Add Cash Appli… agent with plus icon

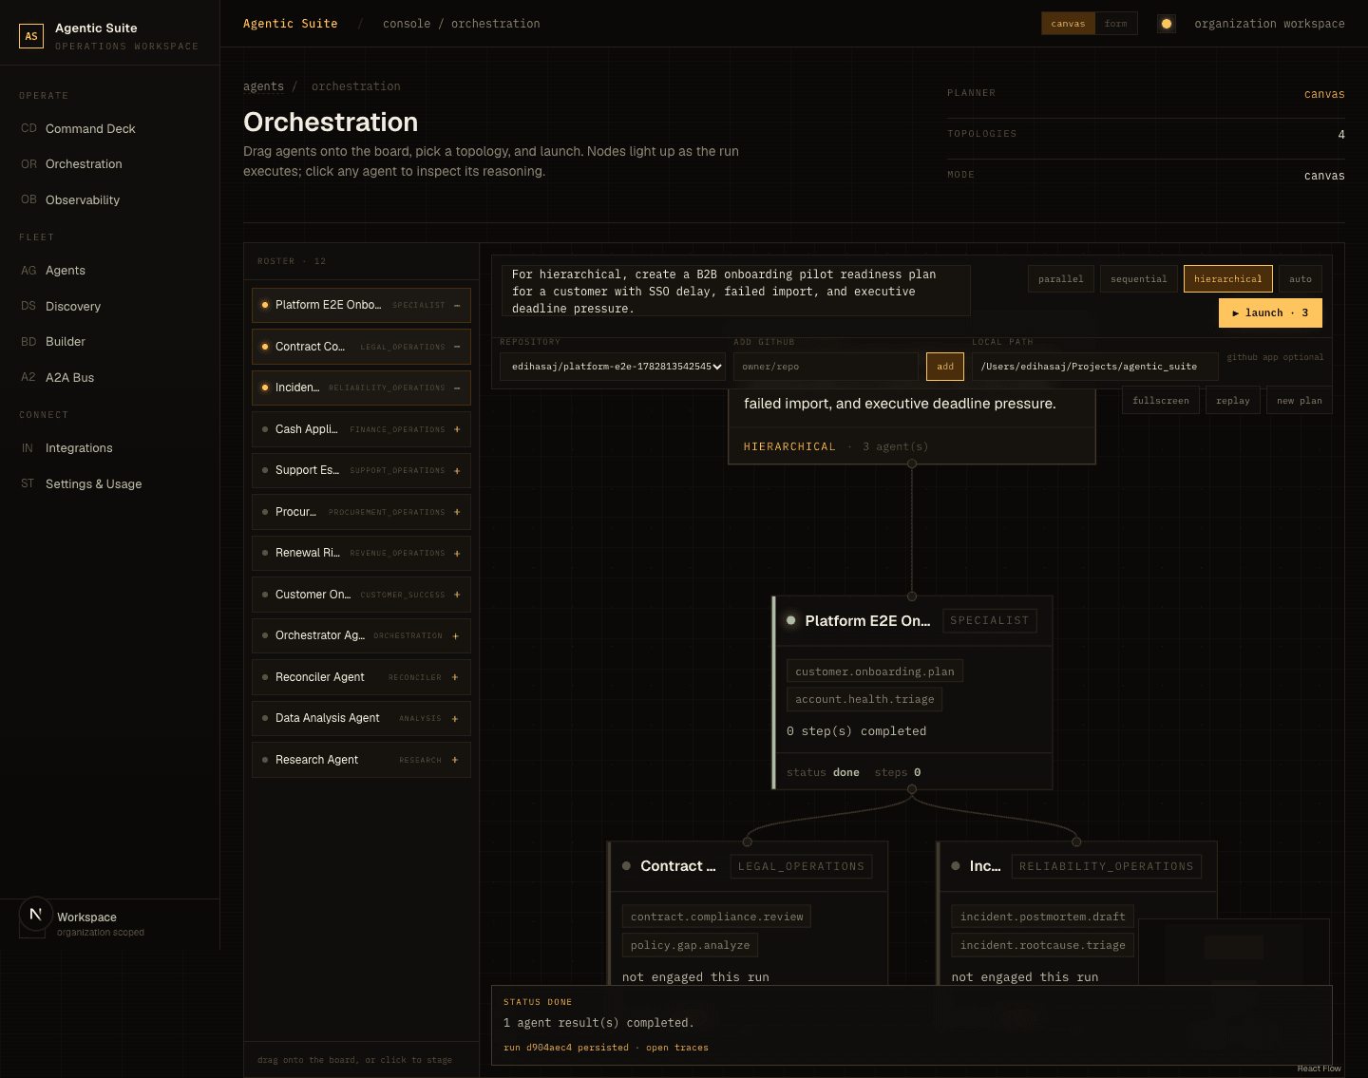457,429
